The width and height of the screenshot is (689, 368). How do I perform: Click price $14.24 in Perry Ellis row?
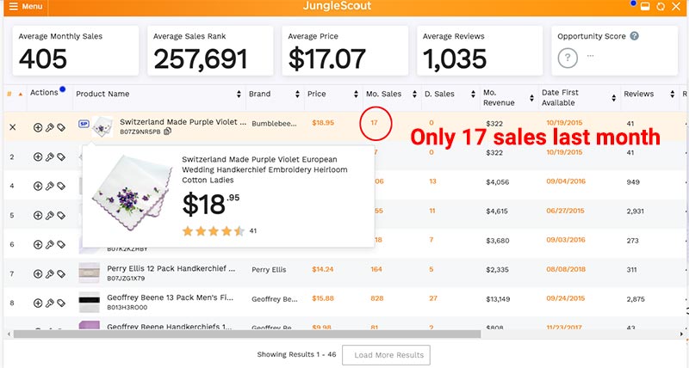coord(322,269)
